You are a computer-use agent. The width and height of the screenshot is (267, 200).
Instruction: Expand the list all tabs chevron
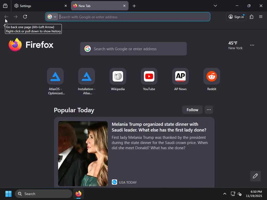point(215,6)
